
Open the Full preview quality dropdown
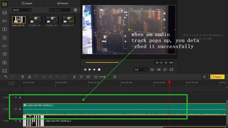tap(141, 69)
